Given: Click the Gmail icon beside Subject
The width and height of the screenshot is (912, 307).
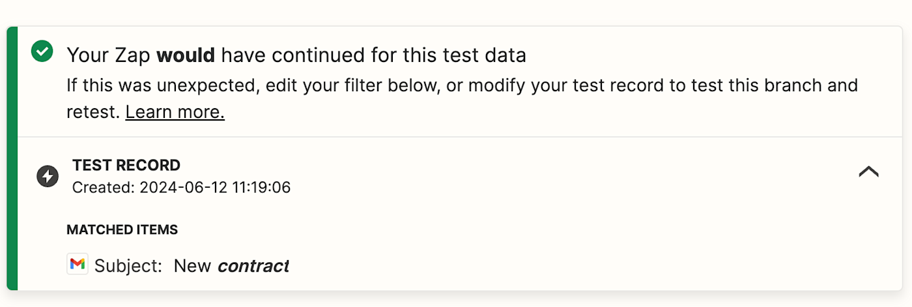Looking at the screenshot, I should coord(77,264).
